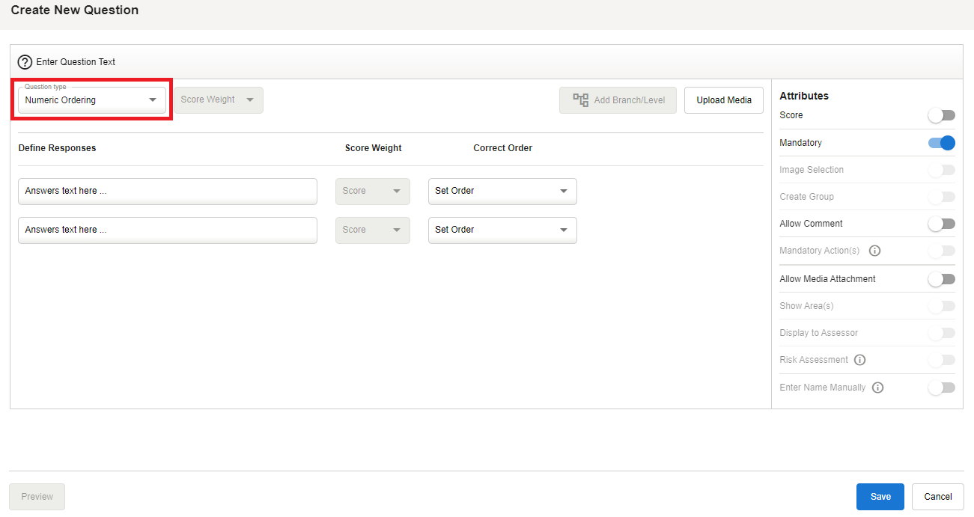Click the info icon beside Risk Assessment
974x517 pixels.
pyautogui.click(x=859, y=360)
